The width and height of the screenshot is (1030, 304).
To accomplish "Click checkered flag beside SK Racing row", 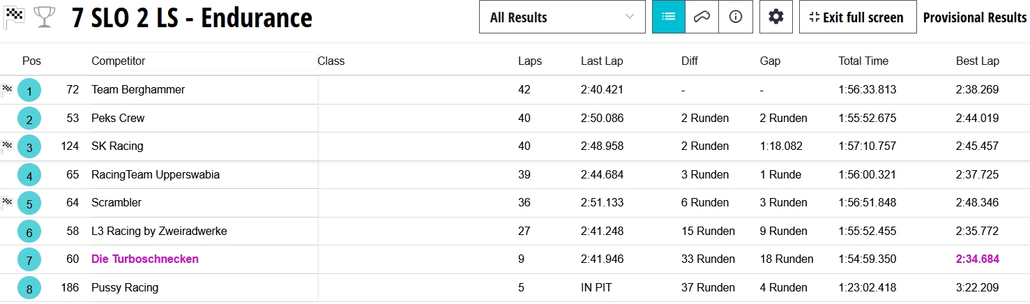I will pyautogui.click(x=8, y=146).
